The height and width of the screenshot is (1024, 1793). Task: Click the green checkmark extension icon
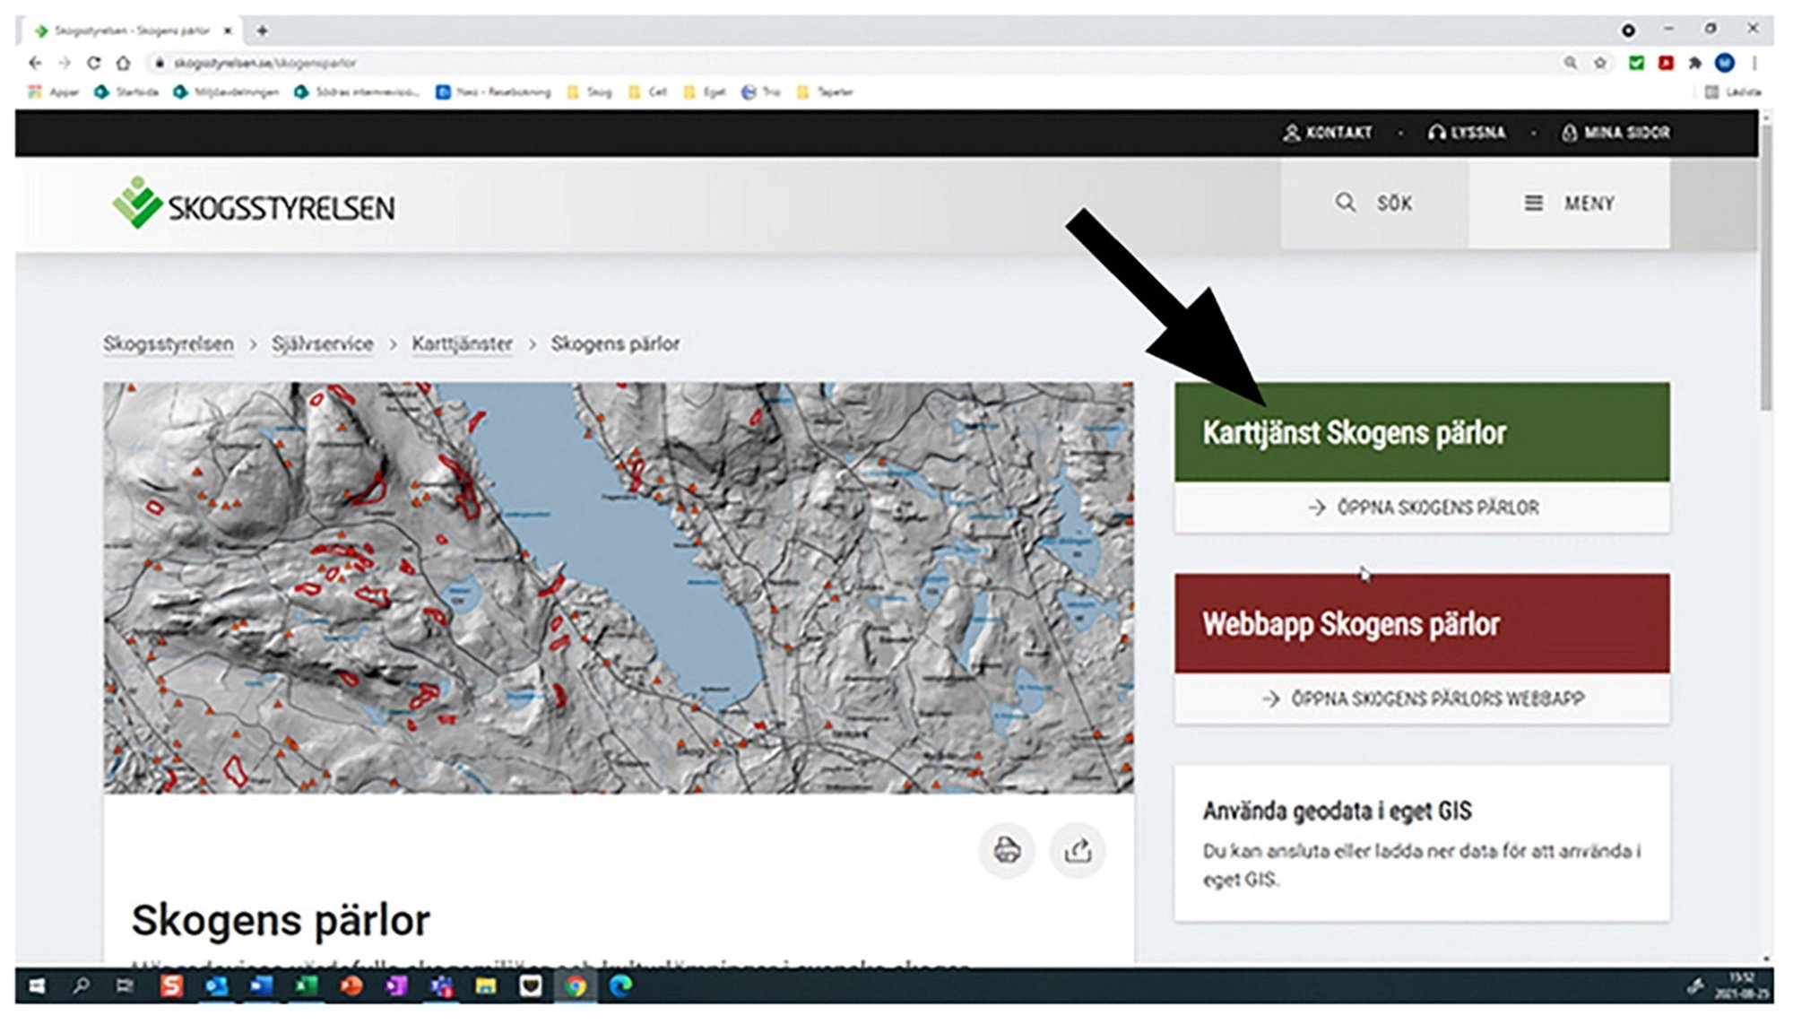[1636, 63]
